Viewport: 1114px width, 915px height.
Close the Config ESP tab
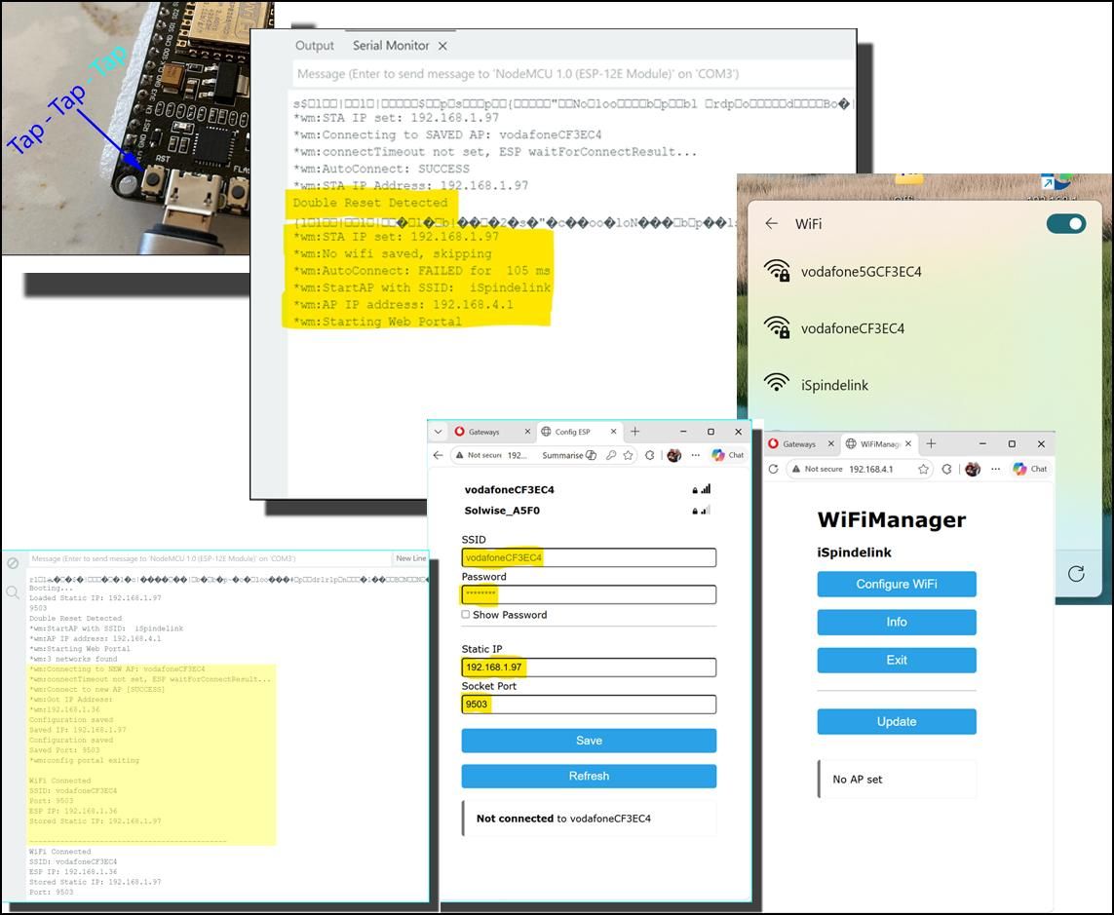coord(614,432)
